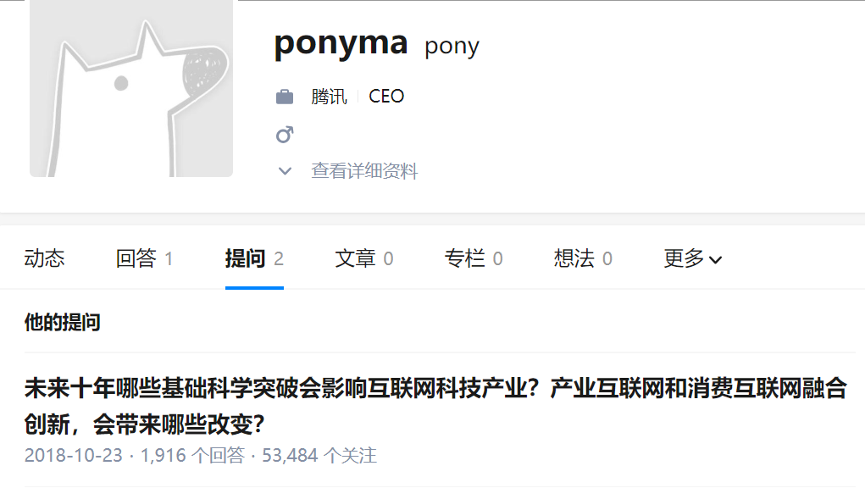The height and width of the screenshot is (488, 865).
Task: Open the 回答 tab
Action: pyautogui.click(x=138, y=259)
